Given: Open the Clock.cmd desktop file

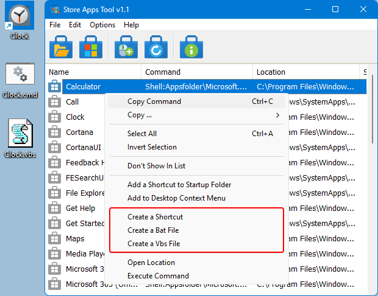Looking at the screenshot, I should coord(20,77).
